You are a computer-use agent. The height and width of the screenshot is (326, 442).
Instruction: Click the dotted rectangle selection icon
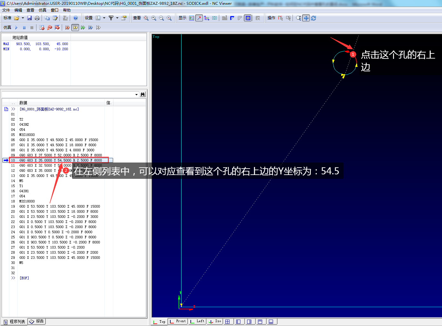tap(288, 18)
